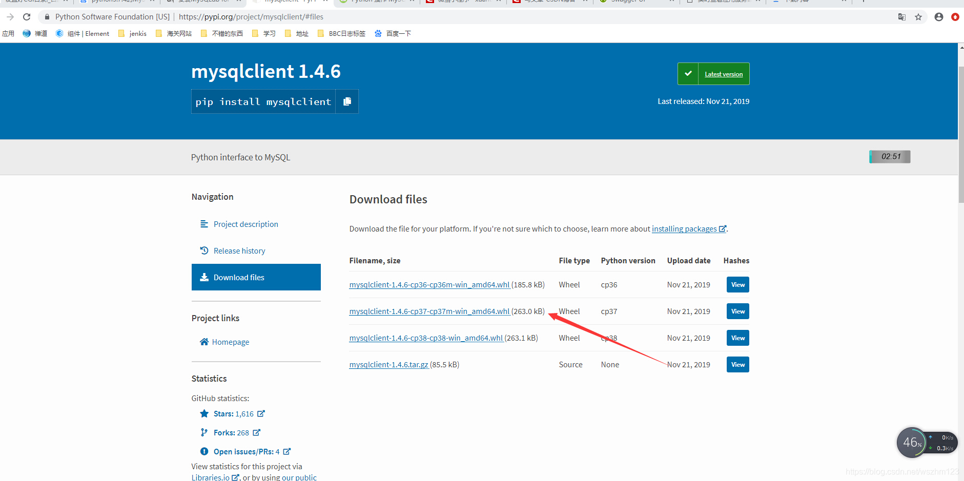Select the Download files tab
Screen dimensions: 964x481
click(256, 277)
